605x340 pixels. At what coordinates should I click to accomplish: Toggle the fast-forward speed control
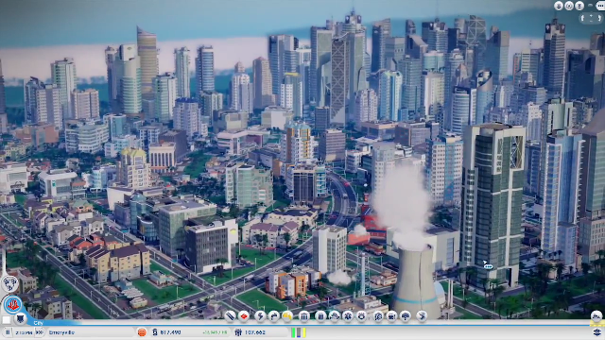coord(40,332)
